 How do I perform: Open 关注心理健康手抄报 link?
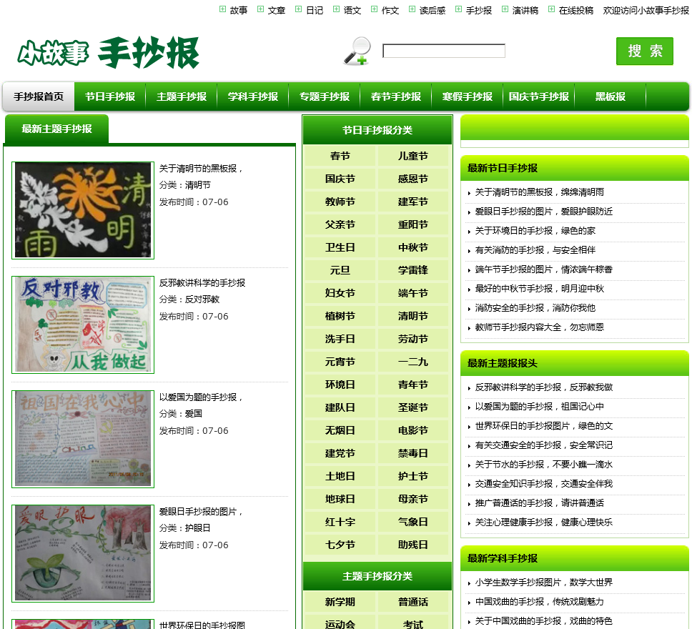[544, 522]
